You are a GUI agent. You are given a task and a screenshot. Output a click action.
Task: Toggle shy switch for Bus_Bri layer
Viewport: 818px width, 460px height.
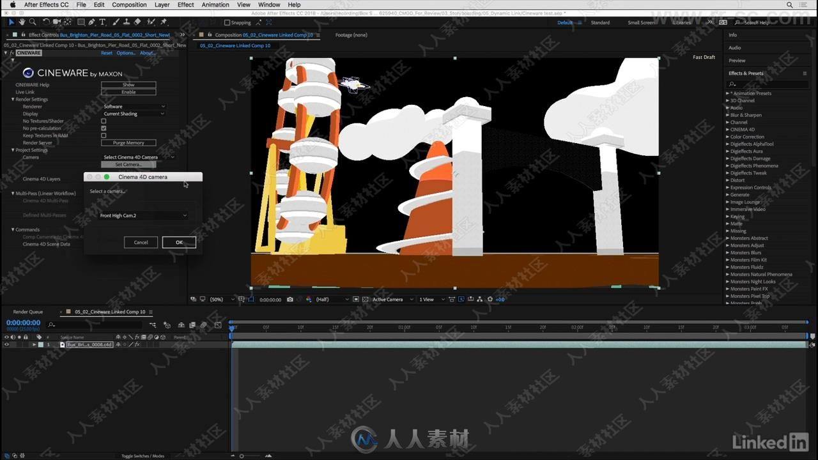click(x=118, y=344)
